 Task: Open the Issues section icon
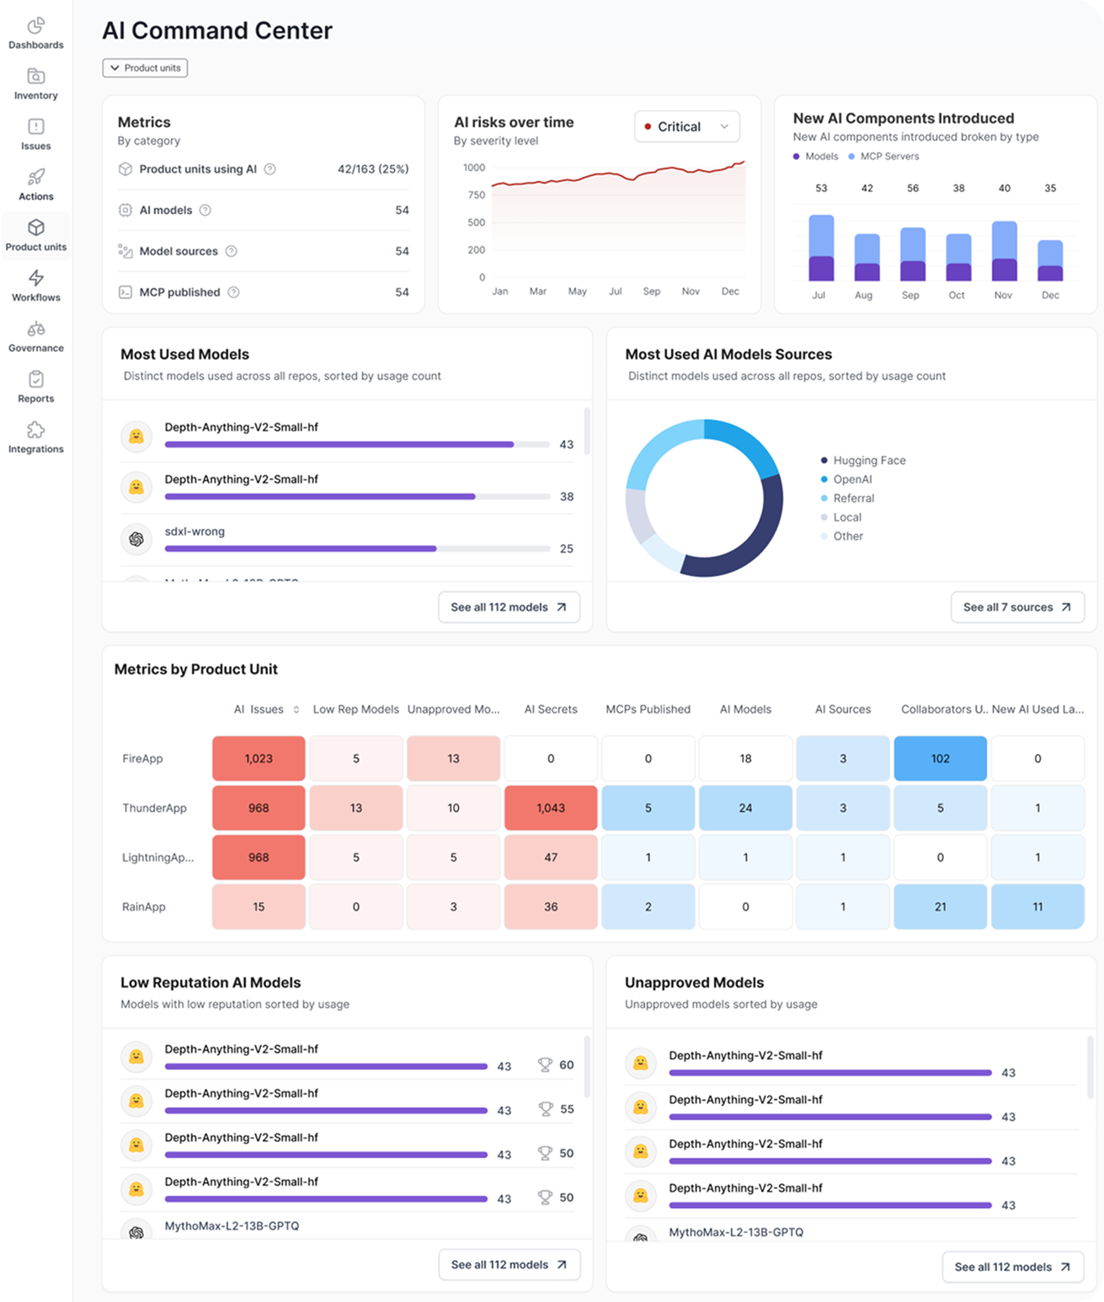[x=35, y=127]
